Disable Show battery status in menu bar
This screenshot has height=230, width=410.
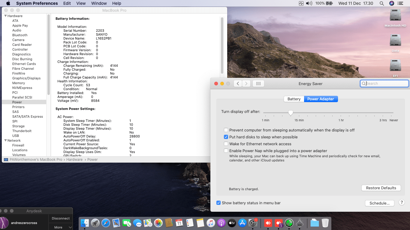coord(219,203)
